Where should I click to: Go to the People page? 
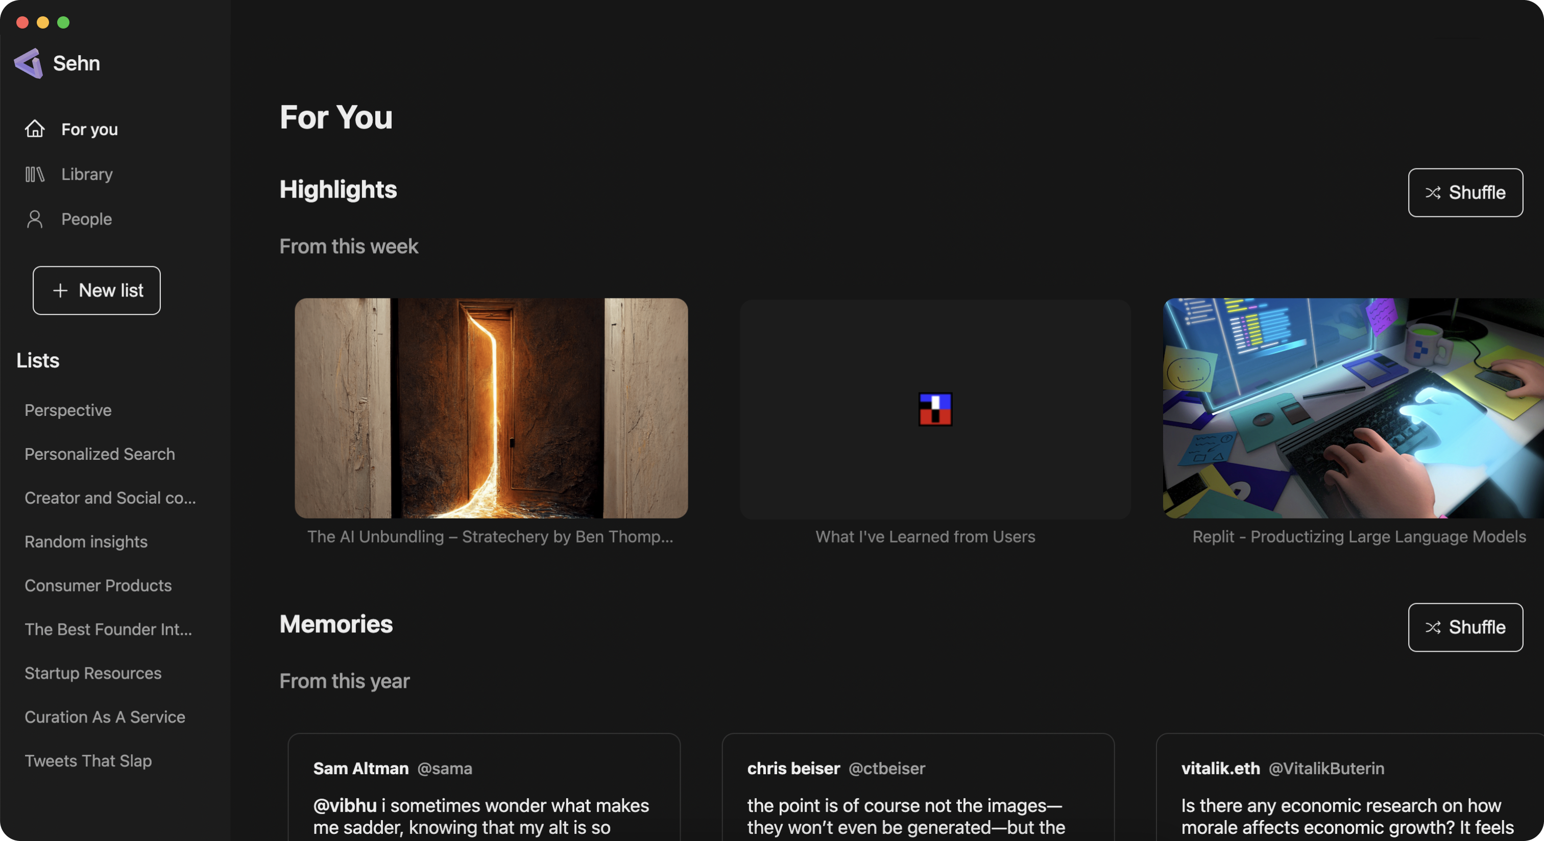[86, 219]
